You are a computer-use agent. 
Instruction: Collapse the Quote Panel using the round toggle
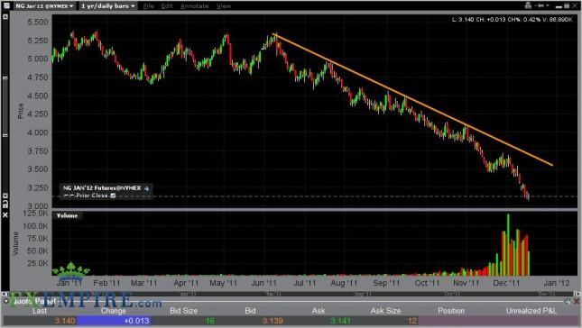pyautogui.click(x=6, y=301)
